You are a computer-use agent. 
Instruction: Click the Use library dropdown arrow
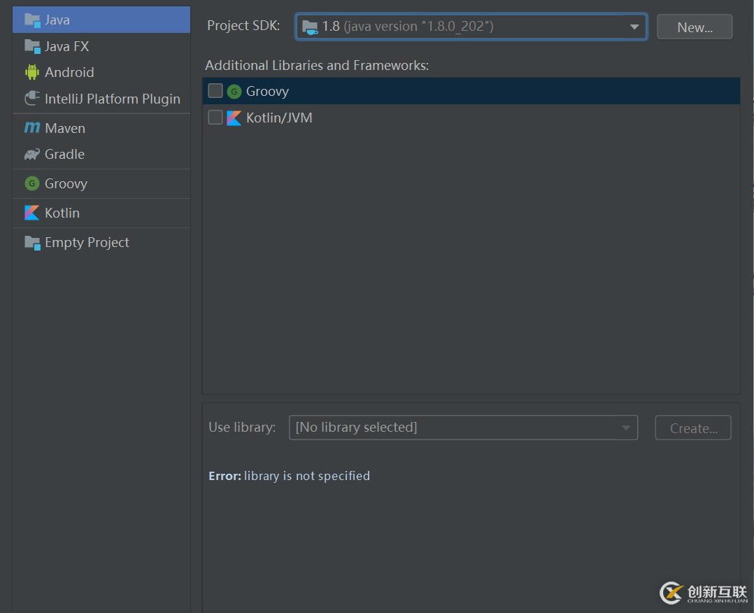[625, 428]
